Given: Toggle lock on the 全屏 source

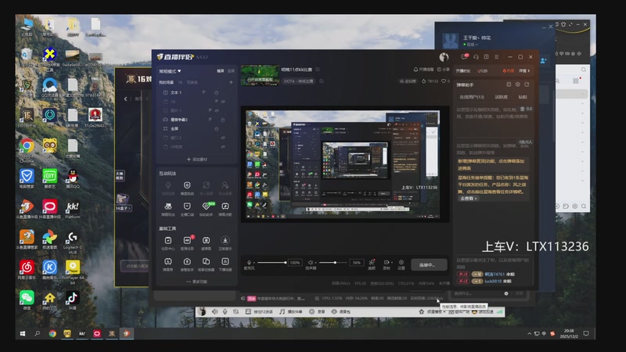Looking at the screenshot, I should pos(217,129).
